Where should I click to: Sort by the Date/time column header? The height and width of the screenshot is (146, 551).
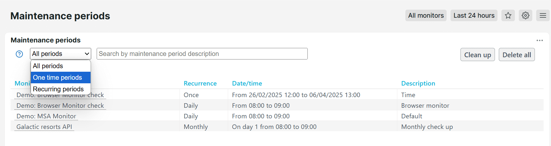pos(247,83)
